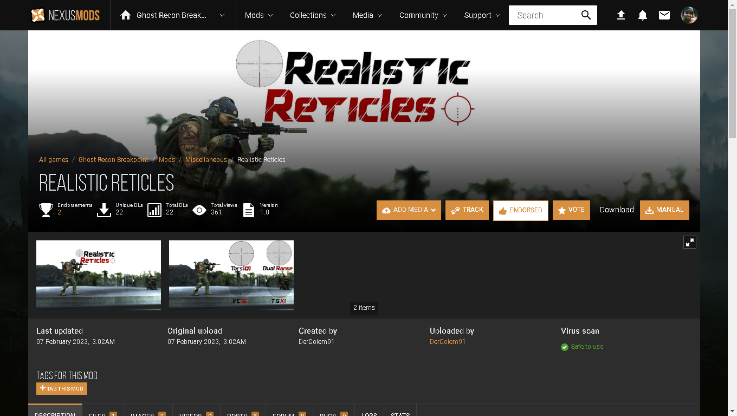Screen dimensions: 737x416
Task: Vote for this mod
Action: pyautogui.click(x=571, y=210)
